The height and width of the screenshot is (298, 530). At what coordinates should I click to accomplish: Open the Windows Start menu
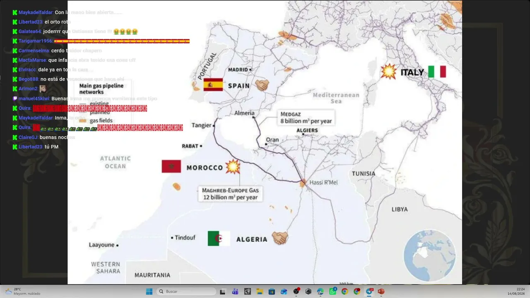click(149, 291)
